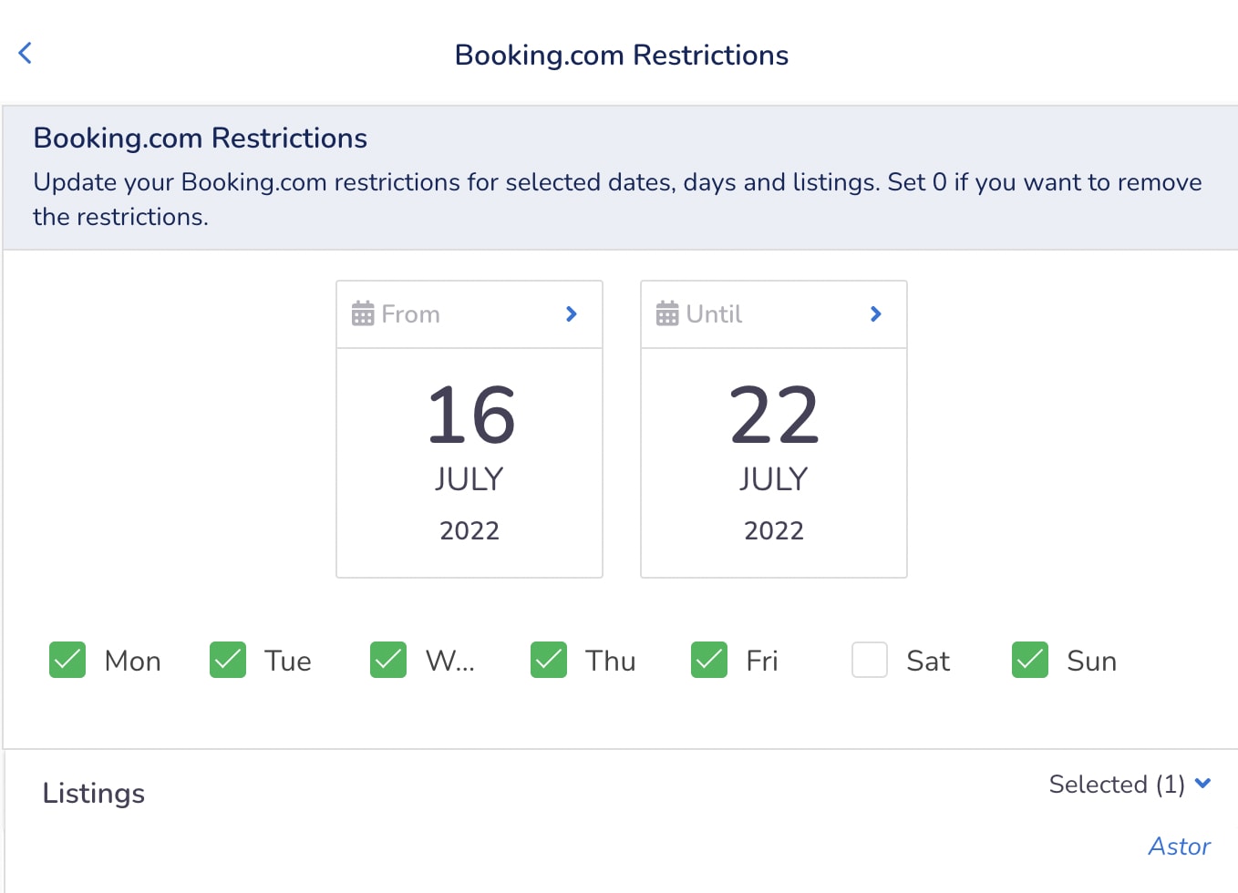Screen dimensions: 1238x893
Task: Click the Fri day label
Action: [762, 661]
